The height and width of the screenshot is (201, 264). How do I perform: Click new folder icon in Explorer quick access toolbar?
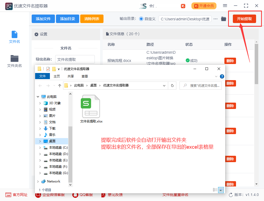click(x=54, y=69)
